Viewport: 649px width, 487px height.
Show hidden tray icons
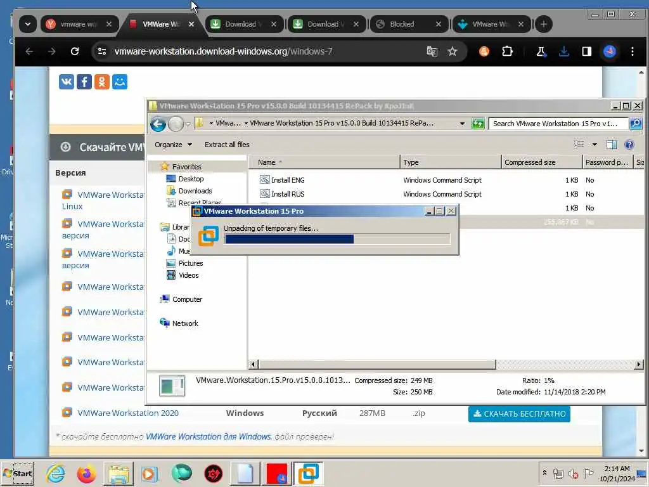[544, 473]
